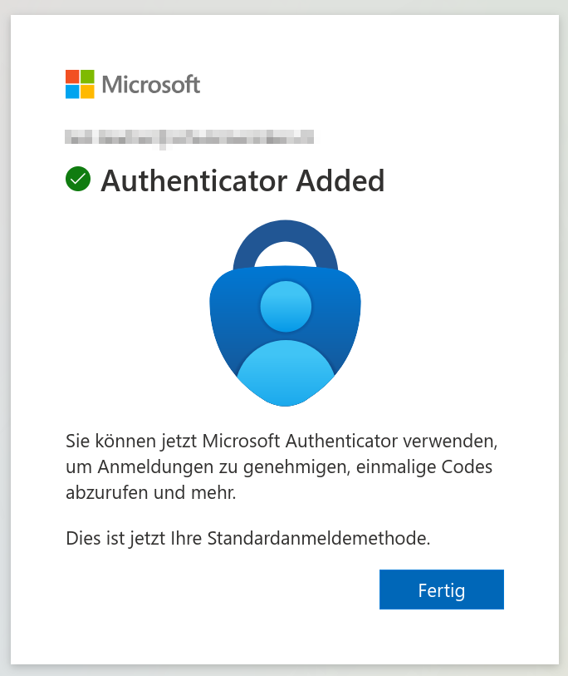Click the blue square of the Microsoft logo
This screenshot has height=676, width=568.
72,91
